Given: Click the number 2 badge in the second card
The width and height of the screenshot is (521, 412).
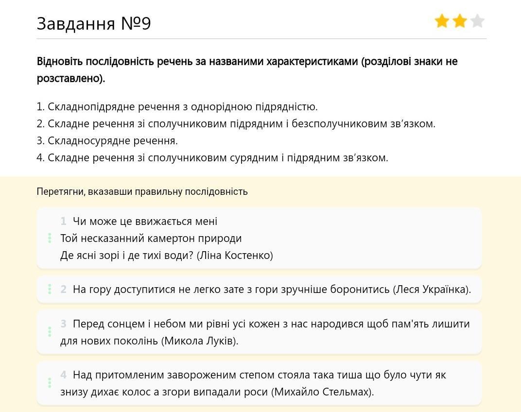Looking at the screenshot, I should pos(63,290).
